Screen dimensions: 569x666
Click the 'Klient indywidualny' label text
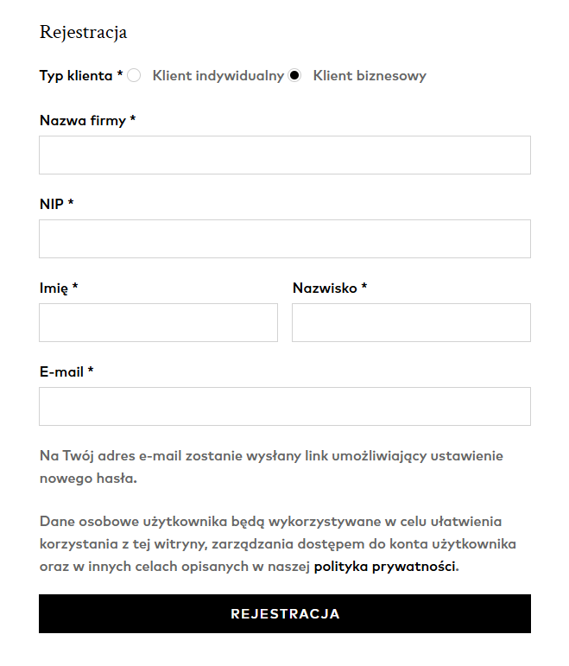point(218,75)
